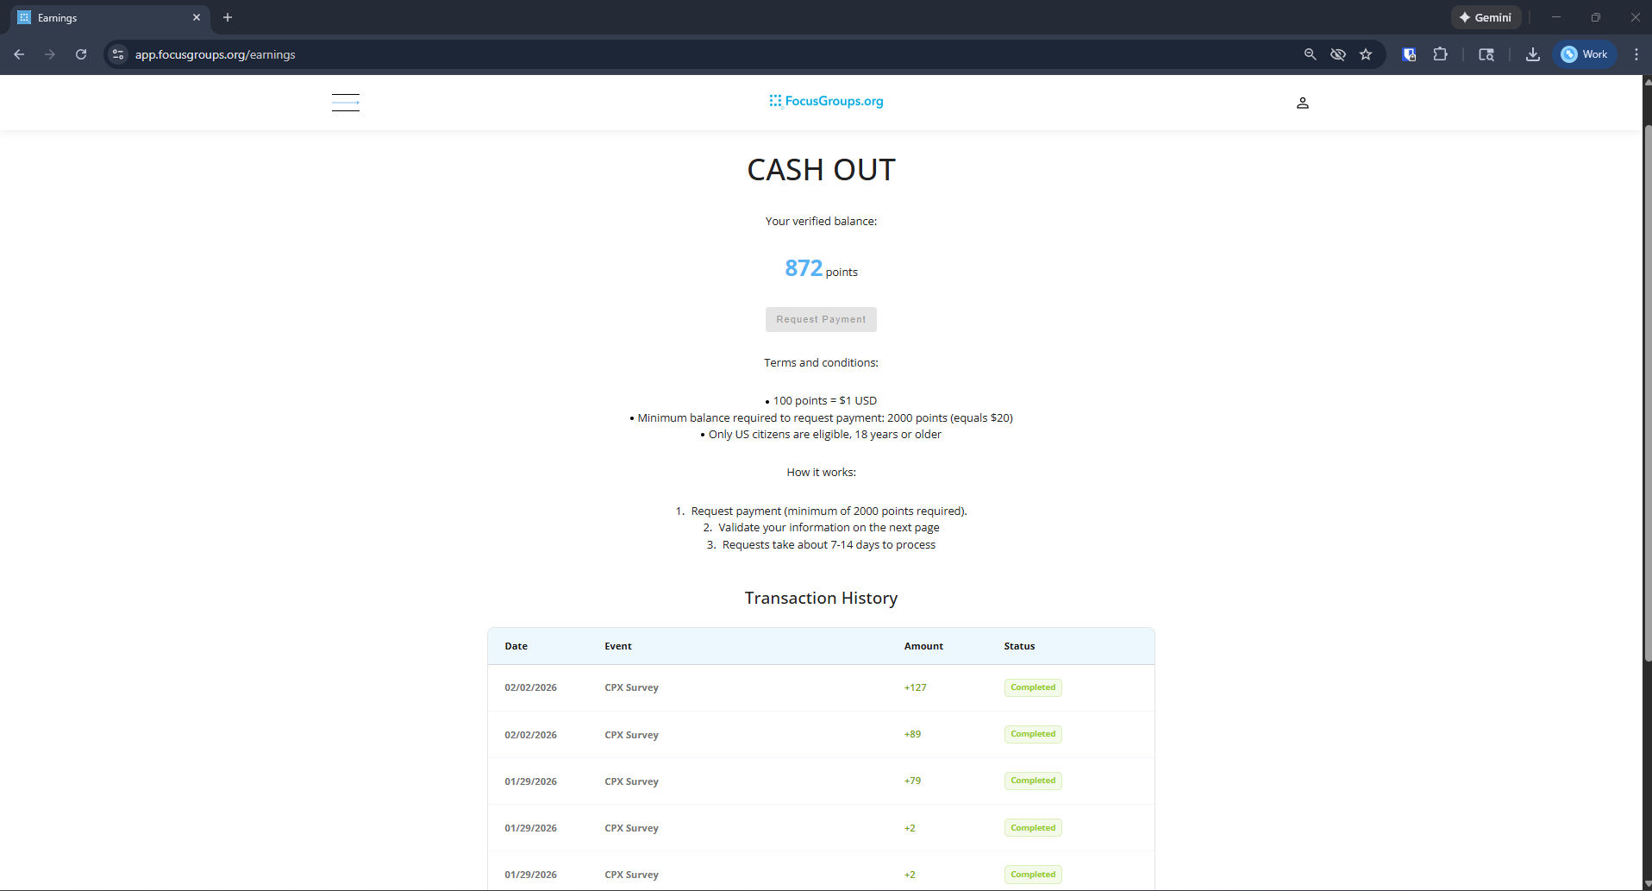
Task: Bookmark this page with the star icon
Action: coord(1366,54)
